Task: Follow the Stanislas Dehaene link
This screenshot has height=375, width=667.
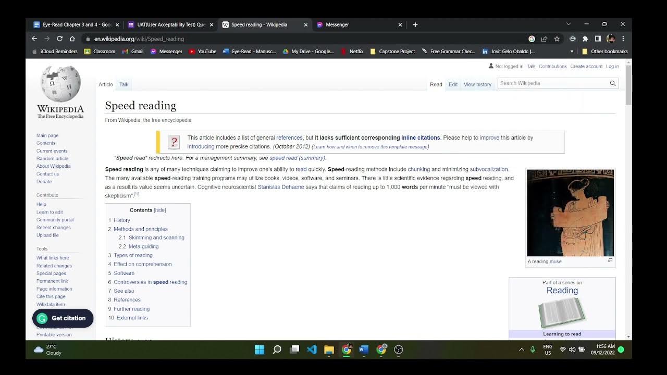Action: [280, 187]
